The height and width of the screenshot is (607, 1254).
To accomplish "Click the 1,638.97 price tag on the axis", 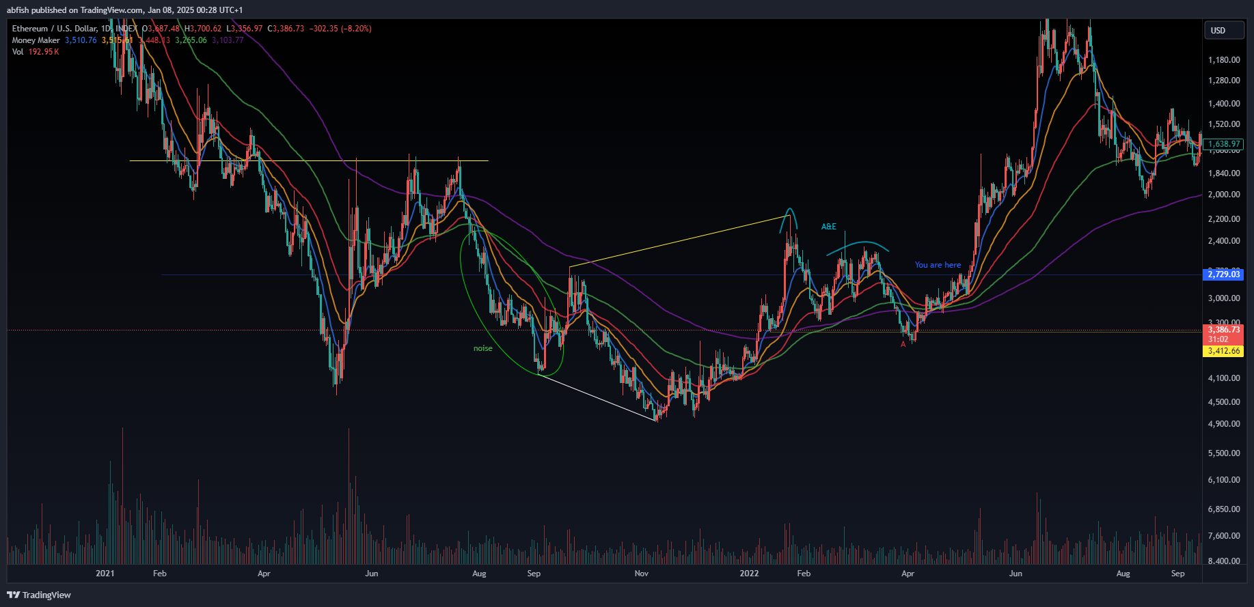I will point(1223,144).
